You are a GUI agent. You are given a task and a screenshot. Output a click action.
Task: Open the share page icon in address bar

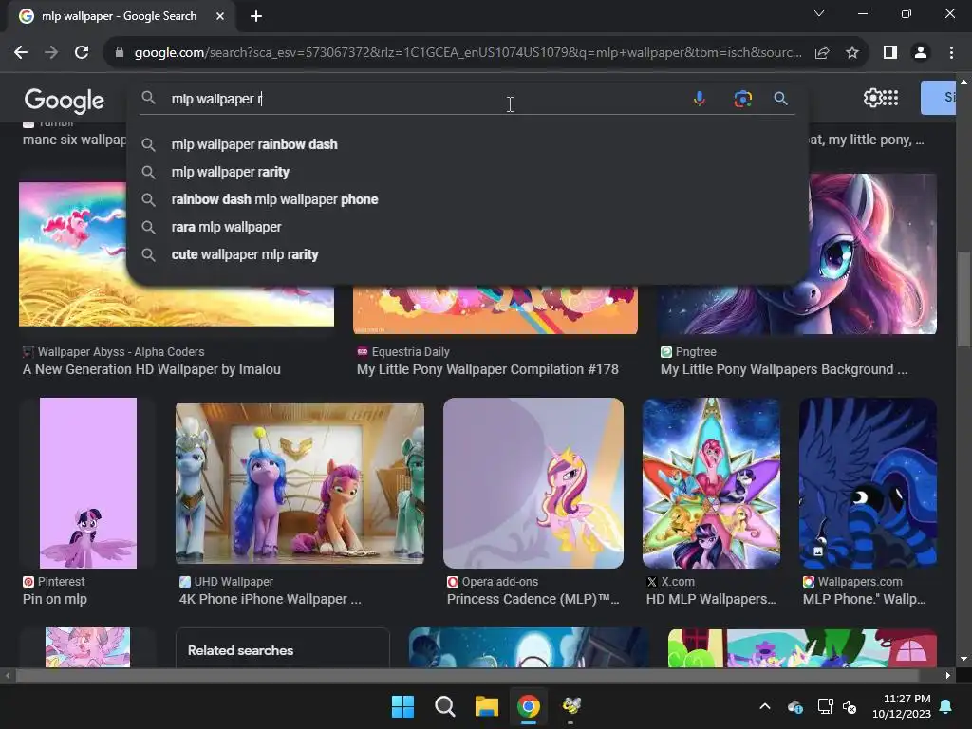click(822, 53)
